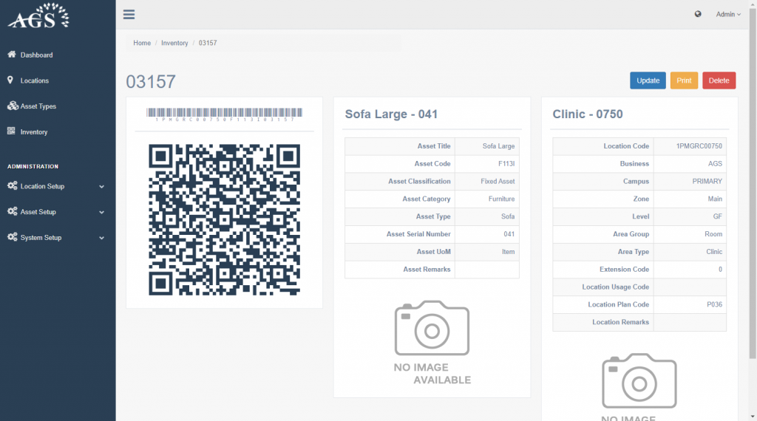Click the Location Setup gears icon

(13, 186)
